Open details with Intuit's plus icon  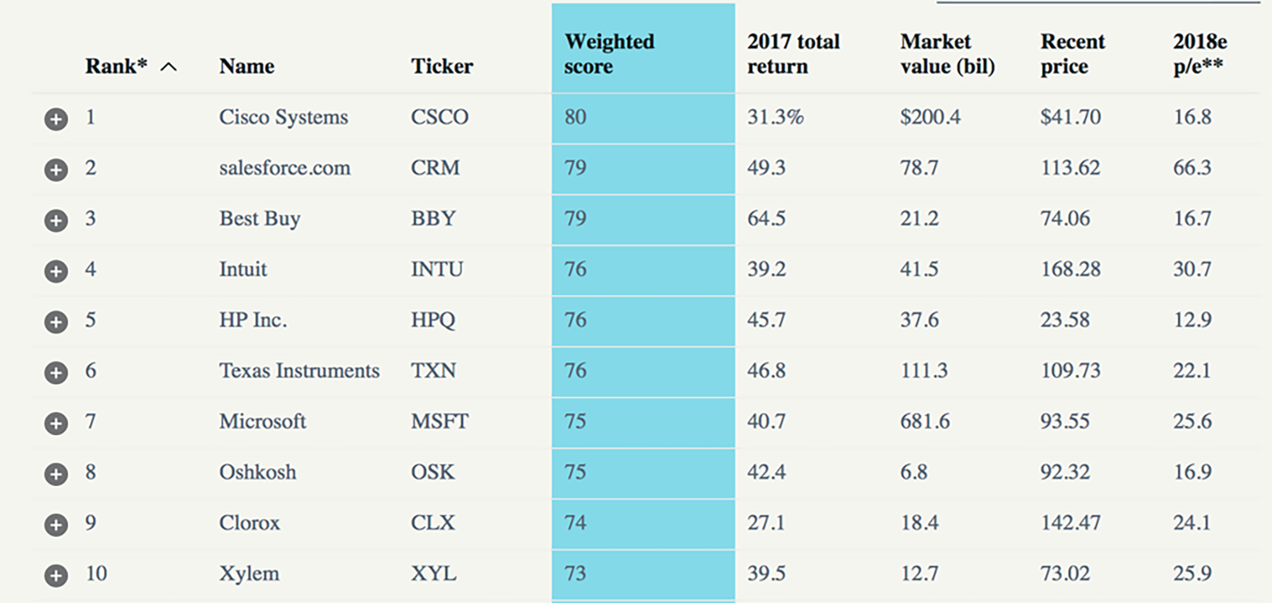56,271
